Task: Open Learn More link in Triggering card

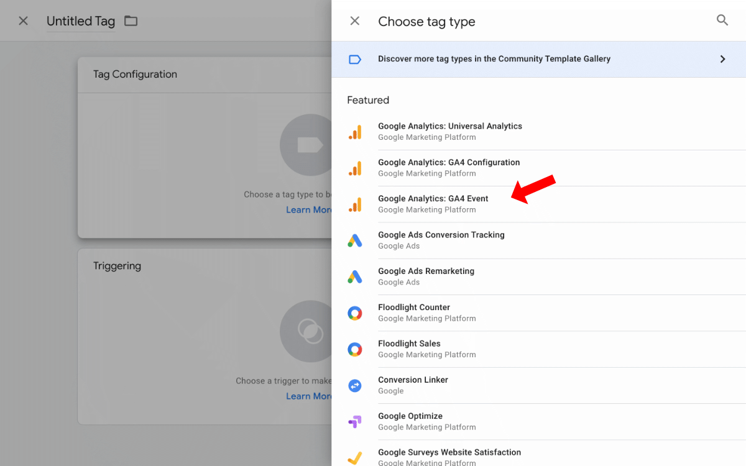Action: point(309,396)
